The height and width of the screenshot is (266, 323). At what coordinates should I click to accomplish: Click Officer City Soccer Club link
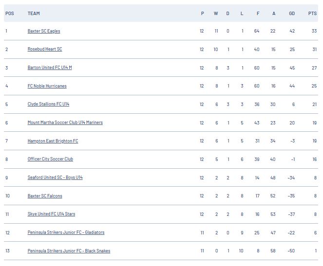click(50, 159)
